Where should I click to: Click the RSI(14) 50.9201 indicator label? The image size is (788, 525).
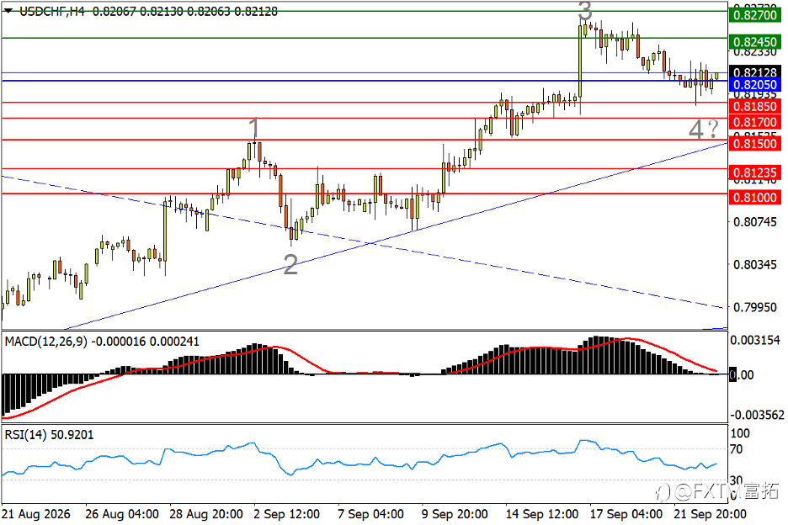(x=49, y=435)
